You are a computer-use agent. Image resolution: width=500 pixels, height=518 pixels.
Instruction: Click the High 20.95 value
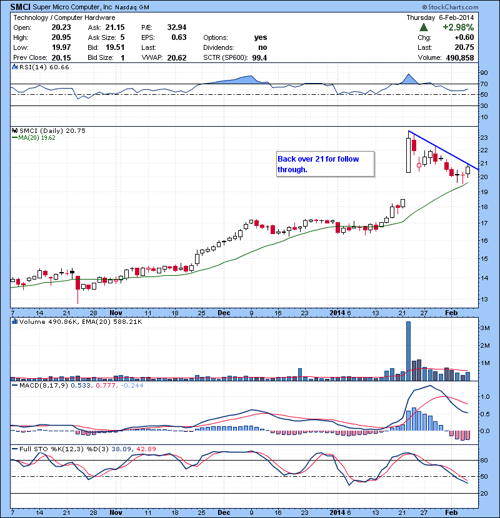(61, 37)
